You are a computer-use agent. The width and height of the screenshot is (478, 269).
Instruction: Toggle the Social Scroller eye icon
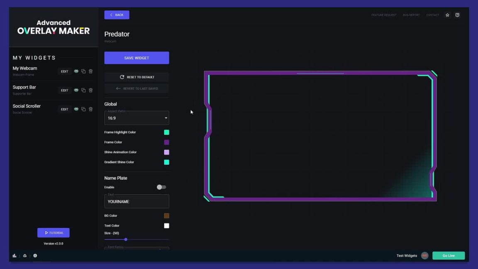(x=76, y=109)
